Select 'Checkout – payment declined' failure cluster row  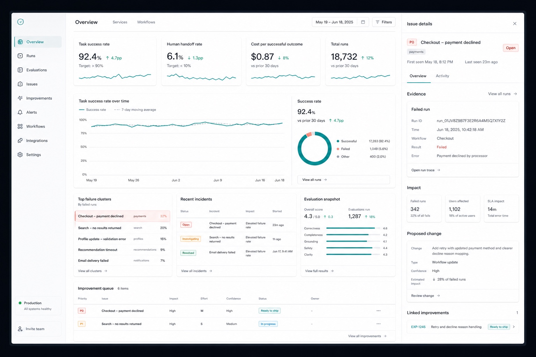(122, 216)
